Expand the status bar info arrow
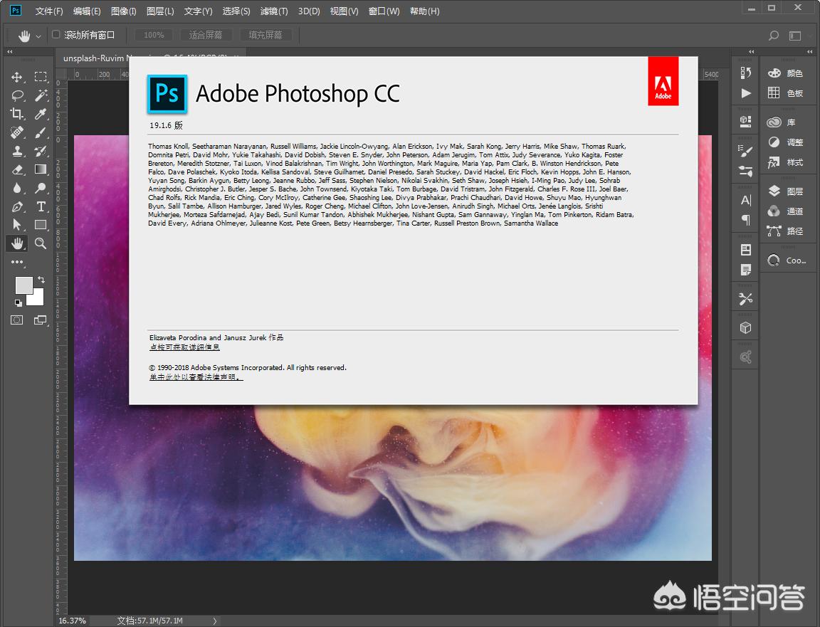This screenshot has height=627, width=820. (214, 621)
